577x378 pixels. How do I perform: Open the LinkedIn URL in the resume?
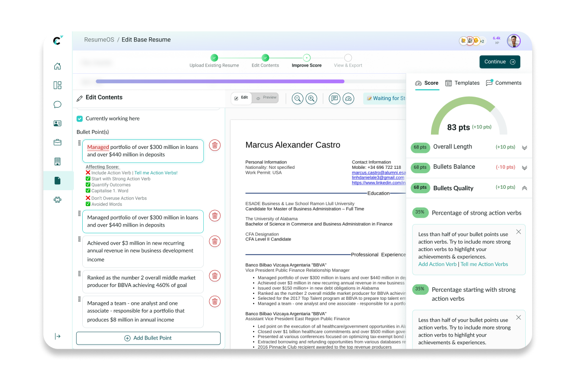379,183
